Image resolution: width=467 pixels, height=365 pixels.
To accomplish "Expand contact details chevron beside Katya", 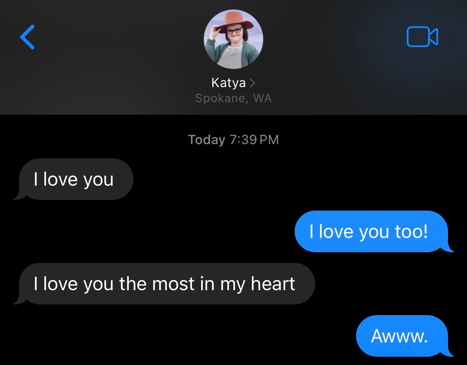I will [252, 83].
